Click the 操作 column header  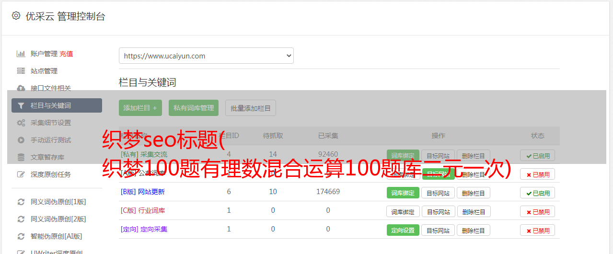[439, 136]
